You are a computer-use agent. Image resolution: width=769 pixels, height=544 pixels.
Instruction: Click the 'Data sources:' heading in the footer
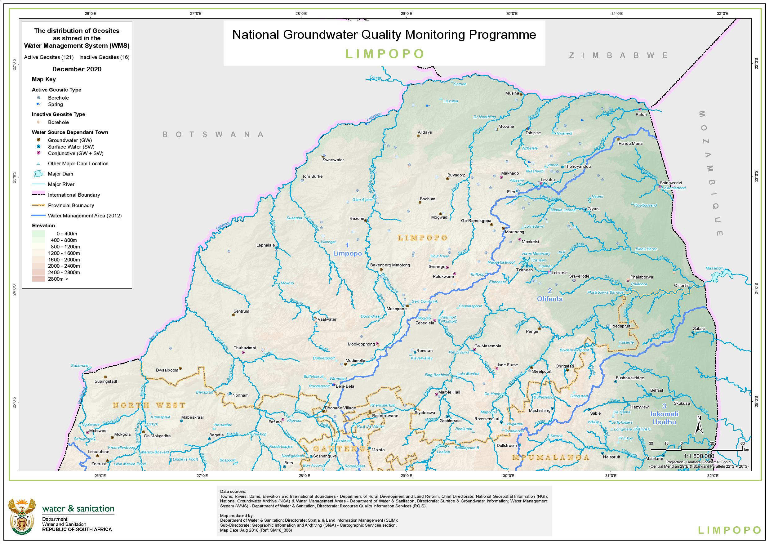(x=233, y=491)
